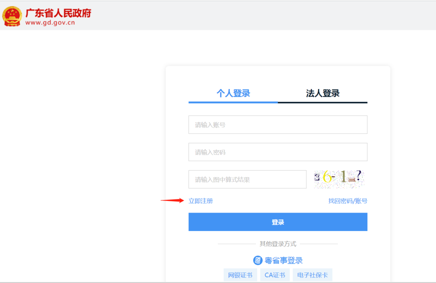Open the 立即注册 register link
This screenshot has width=436, height=283.
tap(201, 201)
